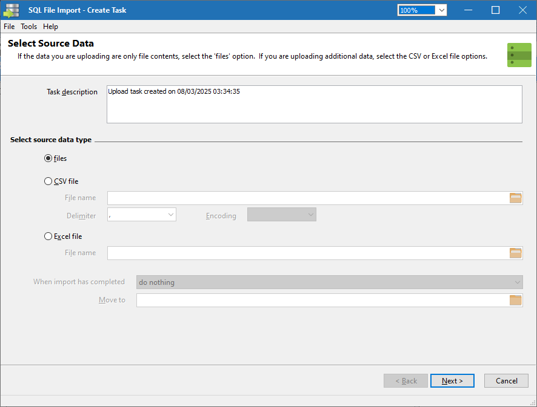
Task: Open the Help menu
Action: click(51, 27)
